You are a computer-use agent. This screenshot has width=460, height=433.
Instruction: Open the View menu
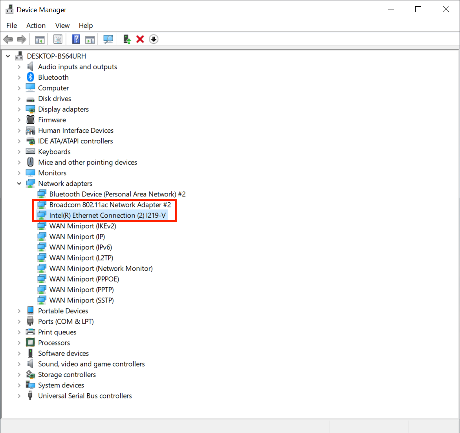62,26
